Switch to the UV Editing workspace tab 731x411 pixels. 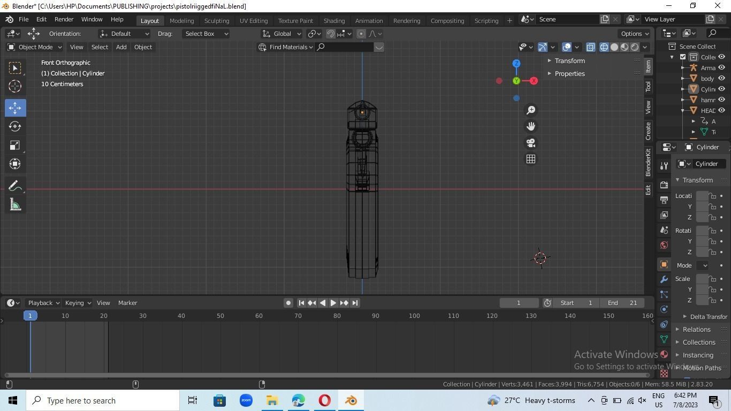coord(253,20)
